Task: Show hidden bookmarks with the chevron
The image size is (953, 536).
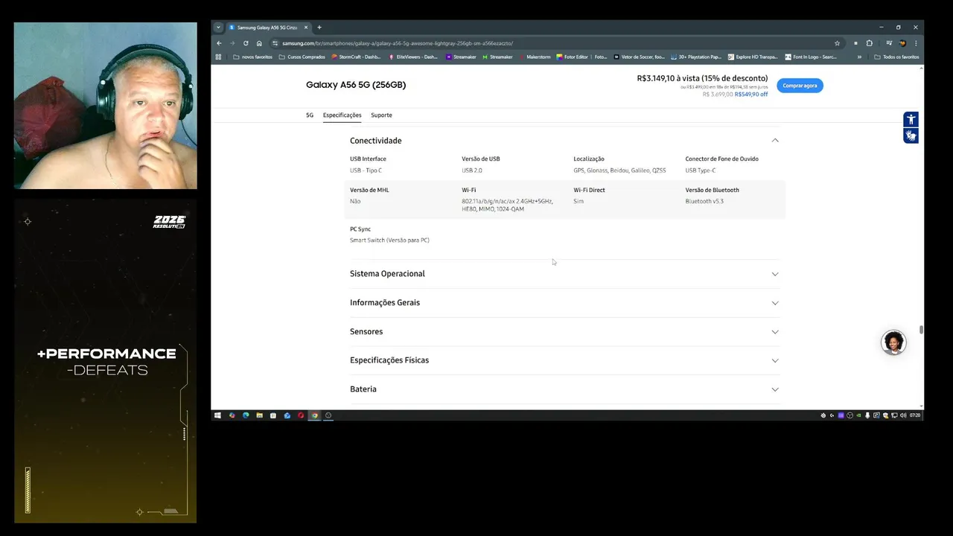Action: pos(859,57)
